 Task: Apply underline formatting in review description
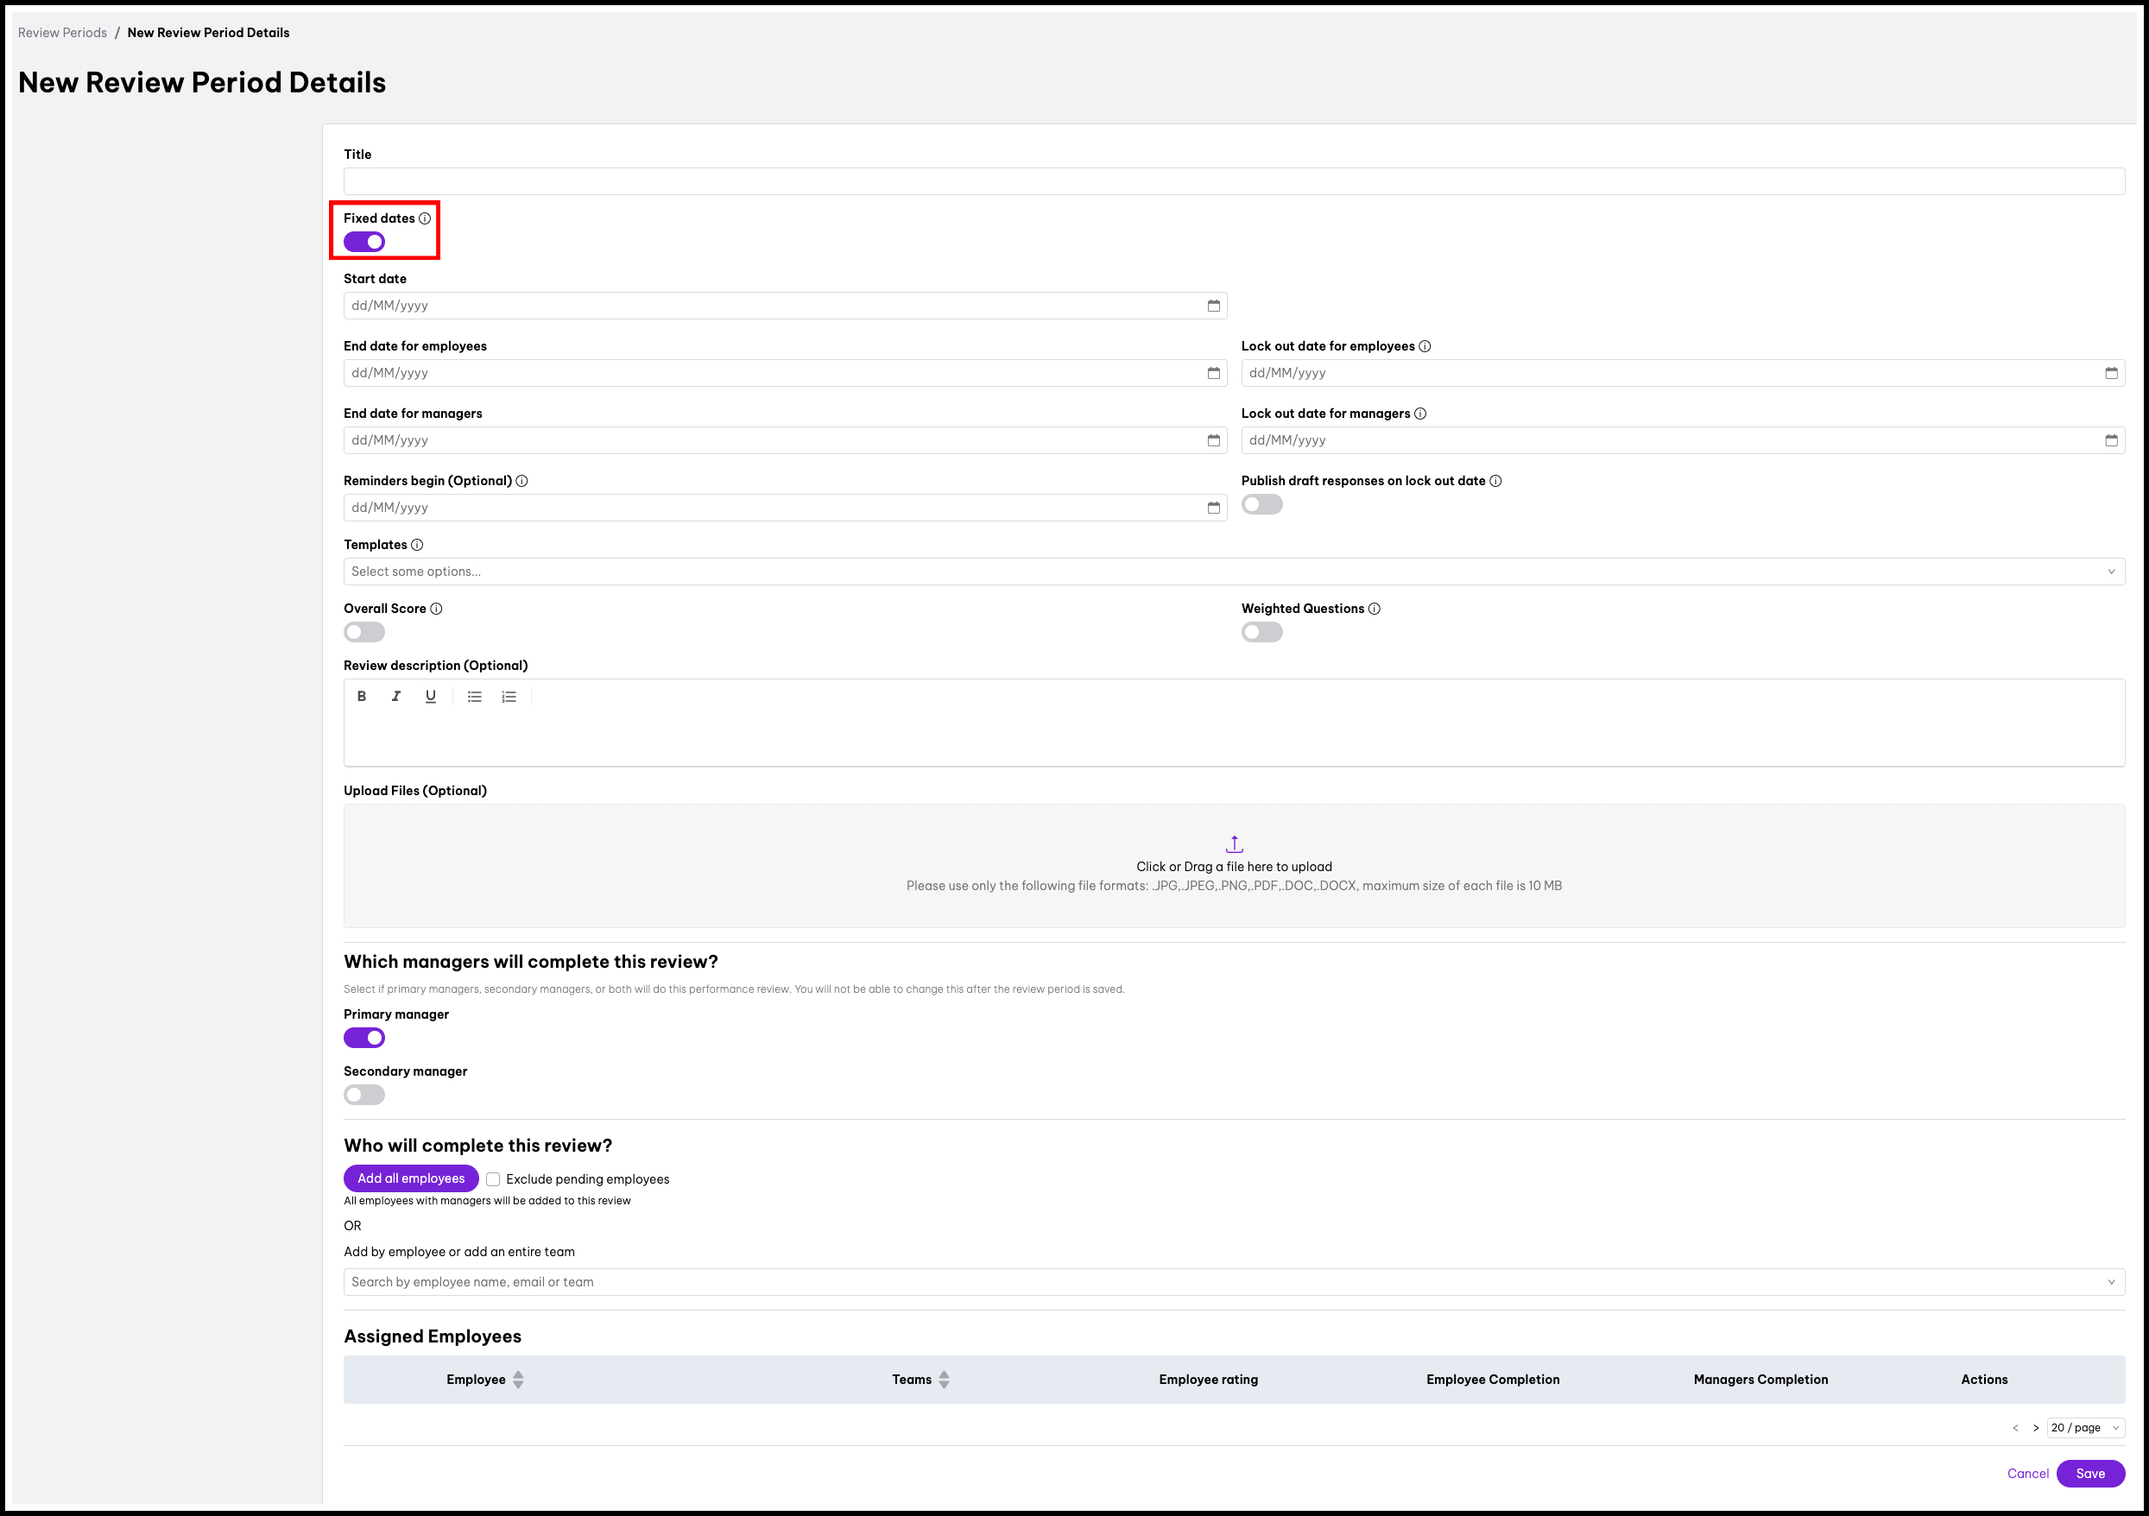point(431,696)
